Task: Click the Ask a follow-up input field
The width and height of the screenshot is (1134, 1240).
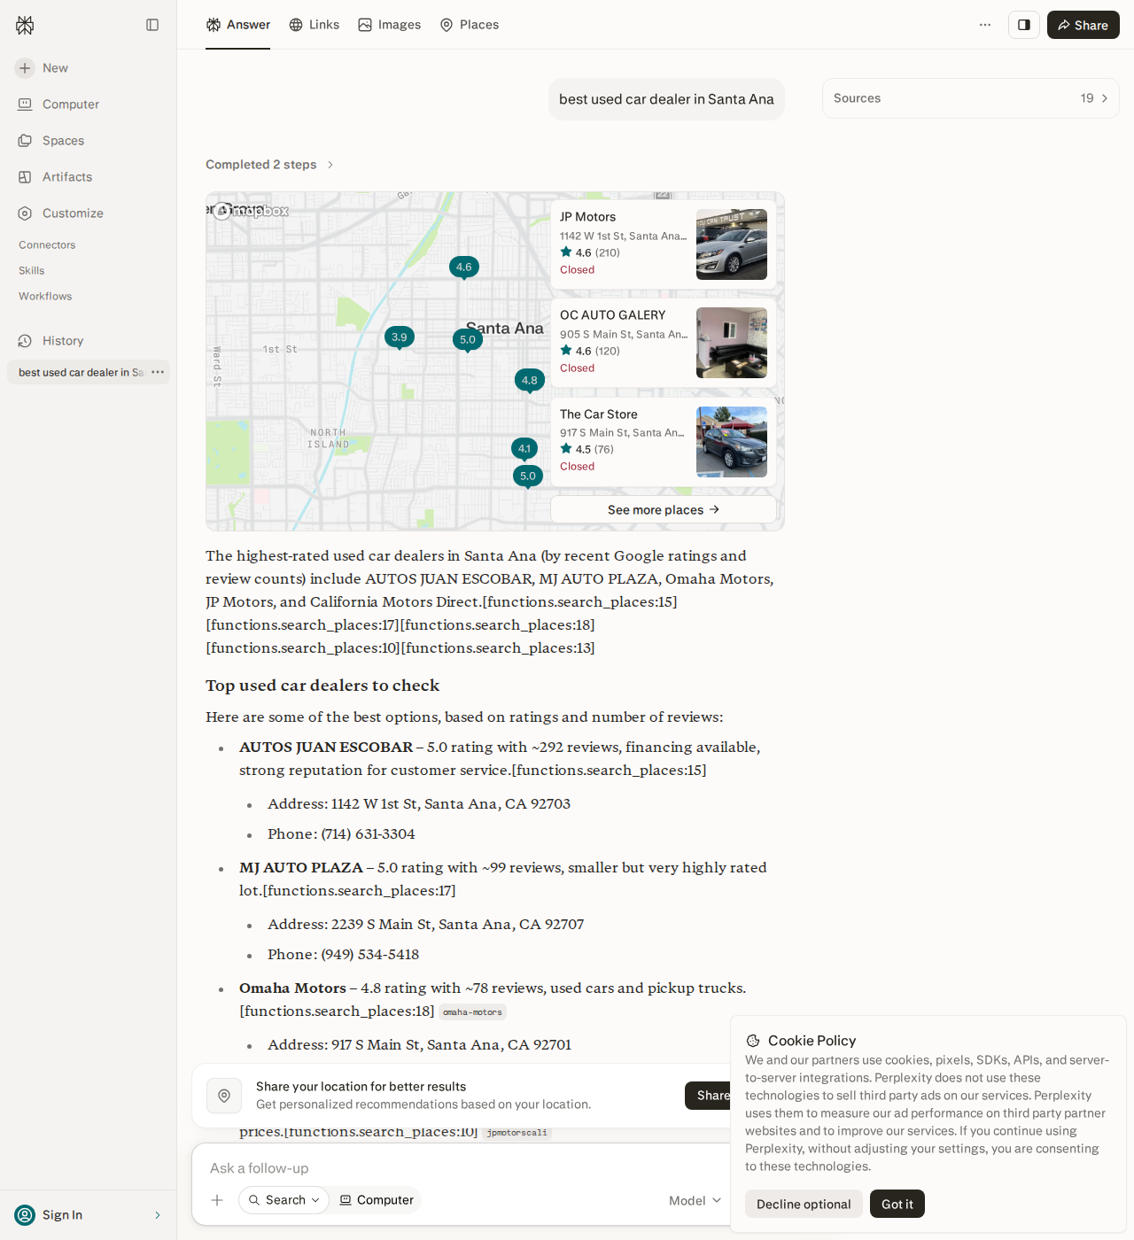Action: 461,1168
